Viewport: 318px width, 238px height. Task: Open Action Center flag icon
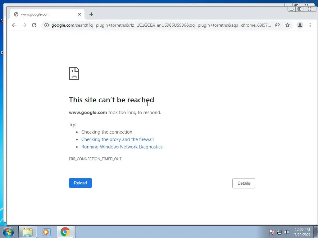pos(271,232)
